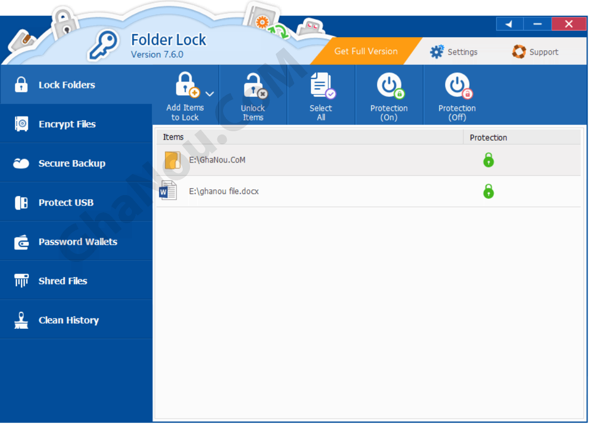
Task: Click the safe icon beside Encrypt Files
Action: click(x=21, y=123)
